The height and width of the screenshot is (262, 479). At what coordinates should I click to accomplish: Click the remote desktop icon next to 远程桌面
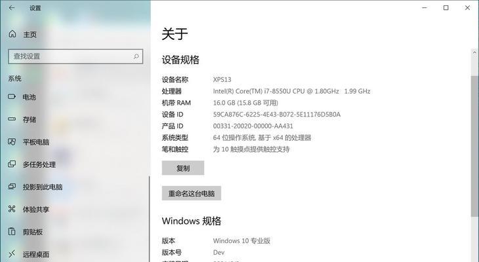pos(12,253)
